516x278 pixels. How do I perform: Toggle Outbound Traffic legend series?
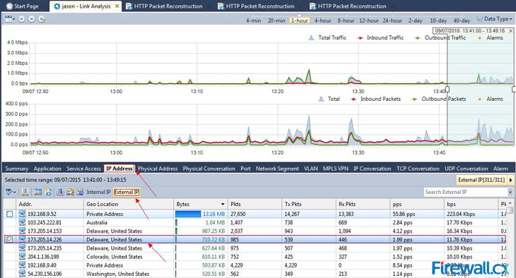click(440, 38)
